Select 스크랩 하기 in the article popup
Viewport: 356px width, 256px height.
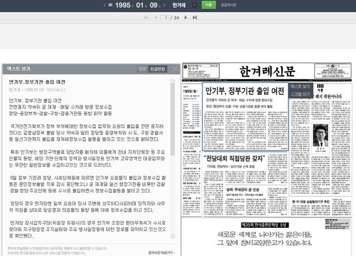300,94
